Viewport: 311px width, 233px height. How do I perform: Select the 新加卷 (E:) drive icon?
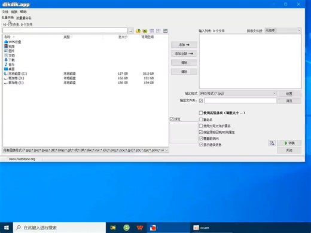pos(6,83)
